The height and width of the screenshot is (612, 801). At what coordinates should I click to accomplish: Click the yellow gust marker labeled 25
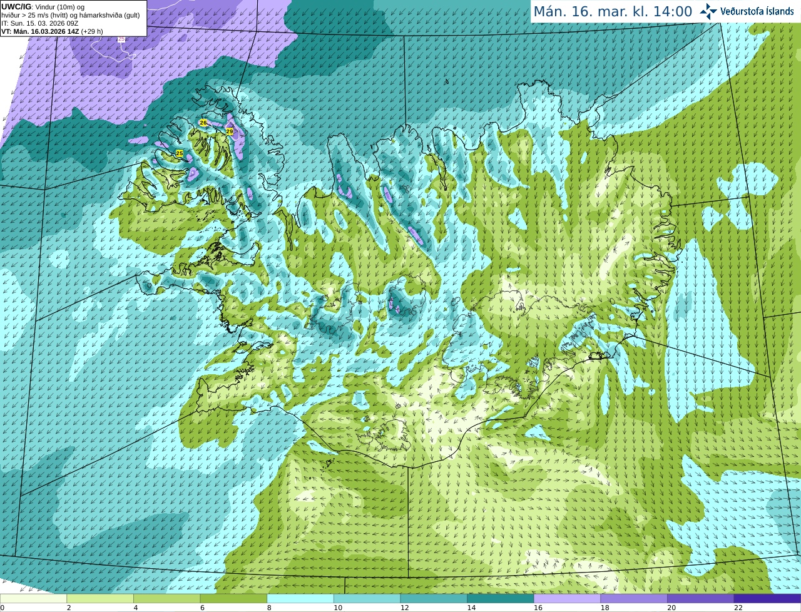tap(180, 153)
